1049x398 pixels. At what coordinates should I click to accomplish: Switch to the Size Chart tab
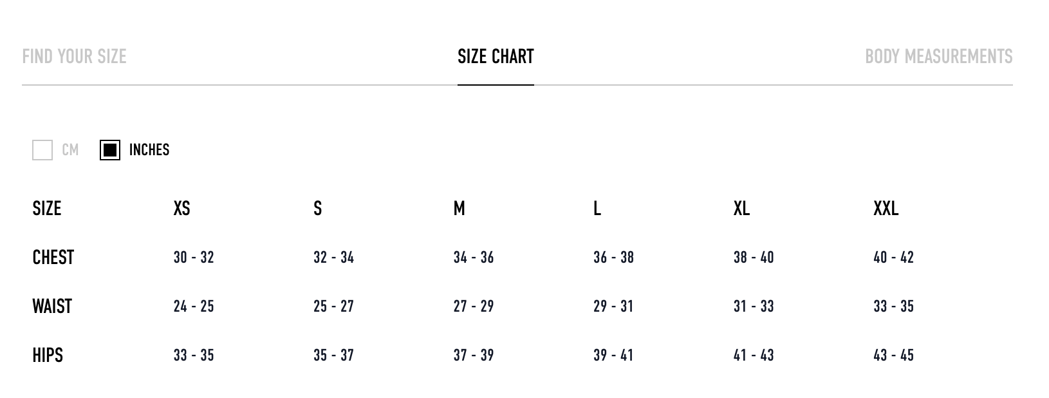[x=496, y=57]
